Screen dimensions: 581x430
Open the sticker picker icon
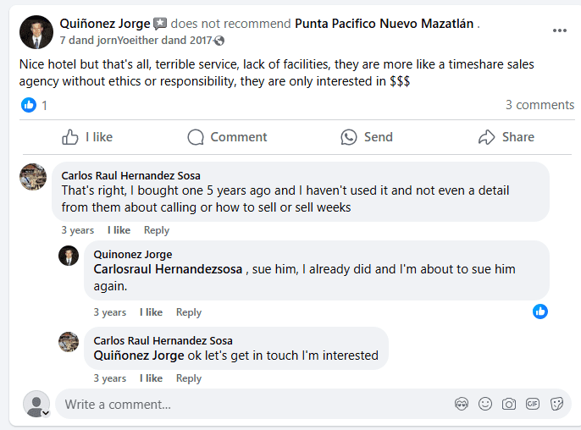(x=556, y=404)
